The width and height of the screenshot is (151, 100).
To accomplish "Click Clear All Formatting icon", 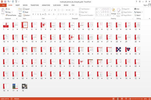I will tap(55, 10).
